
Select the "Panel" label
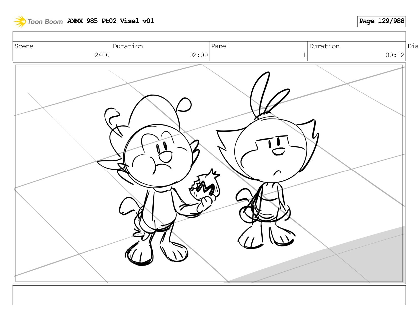(220, 46)
